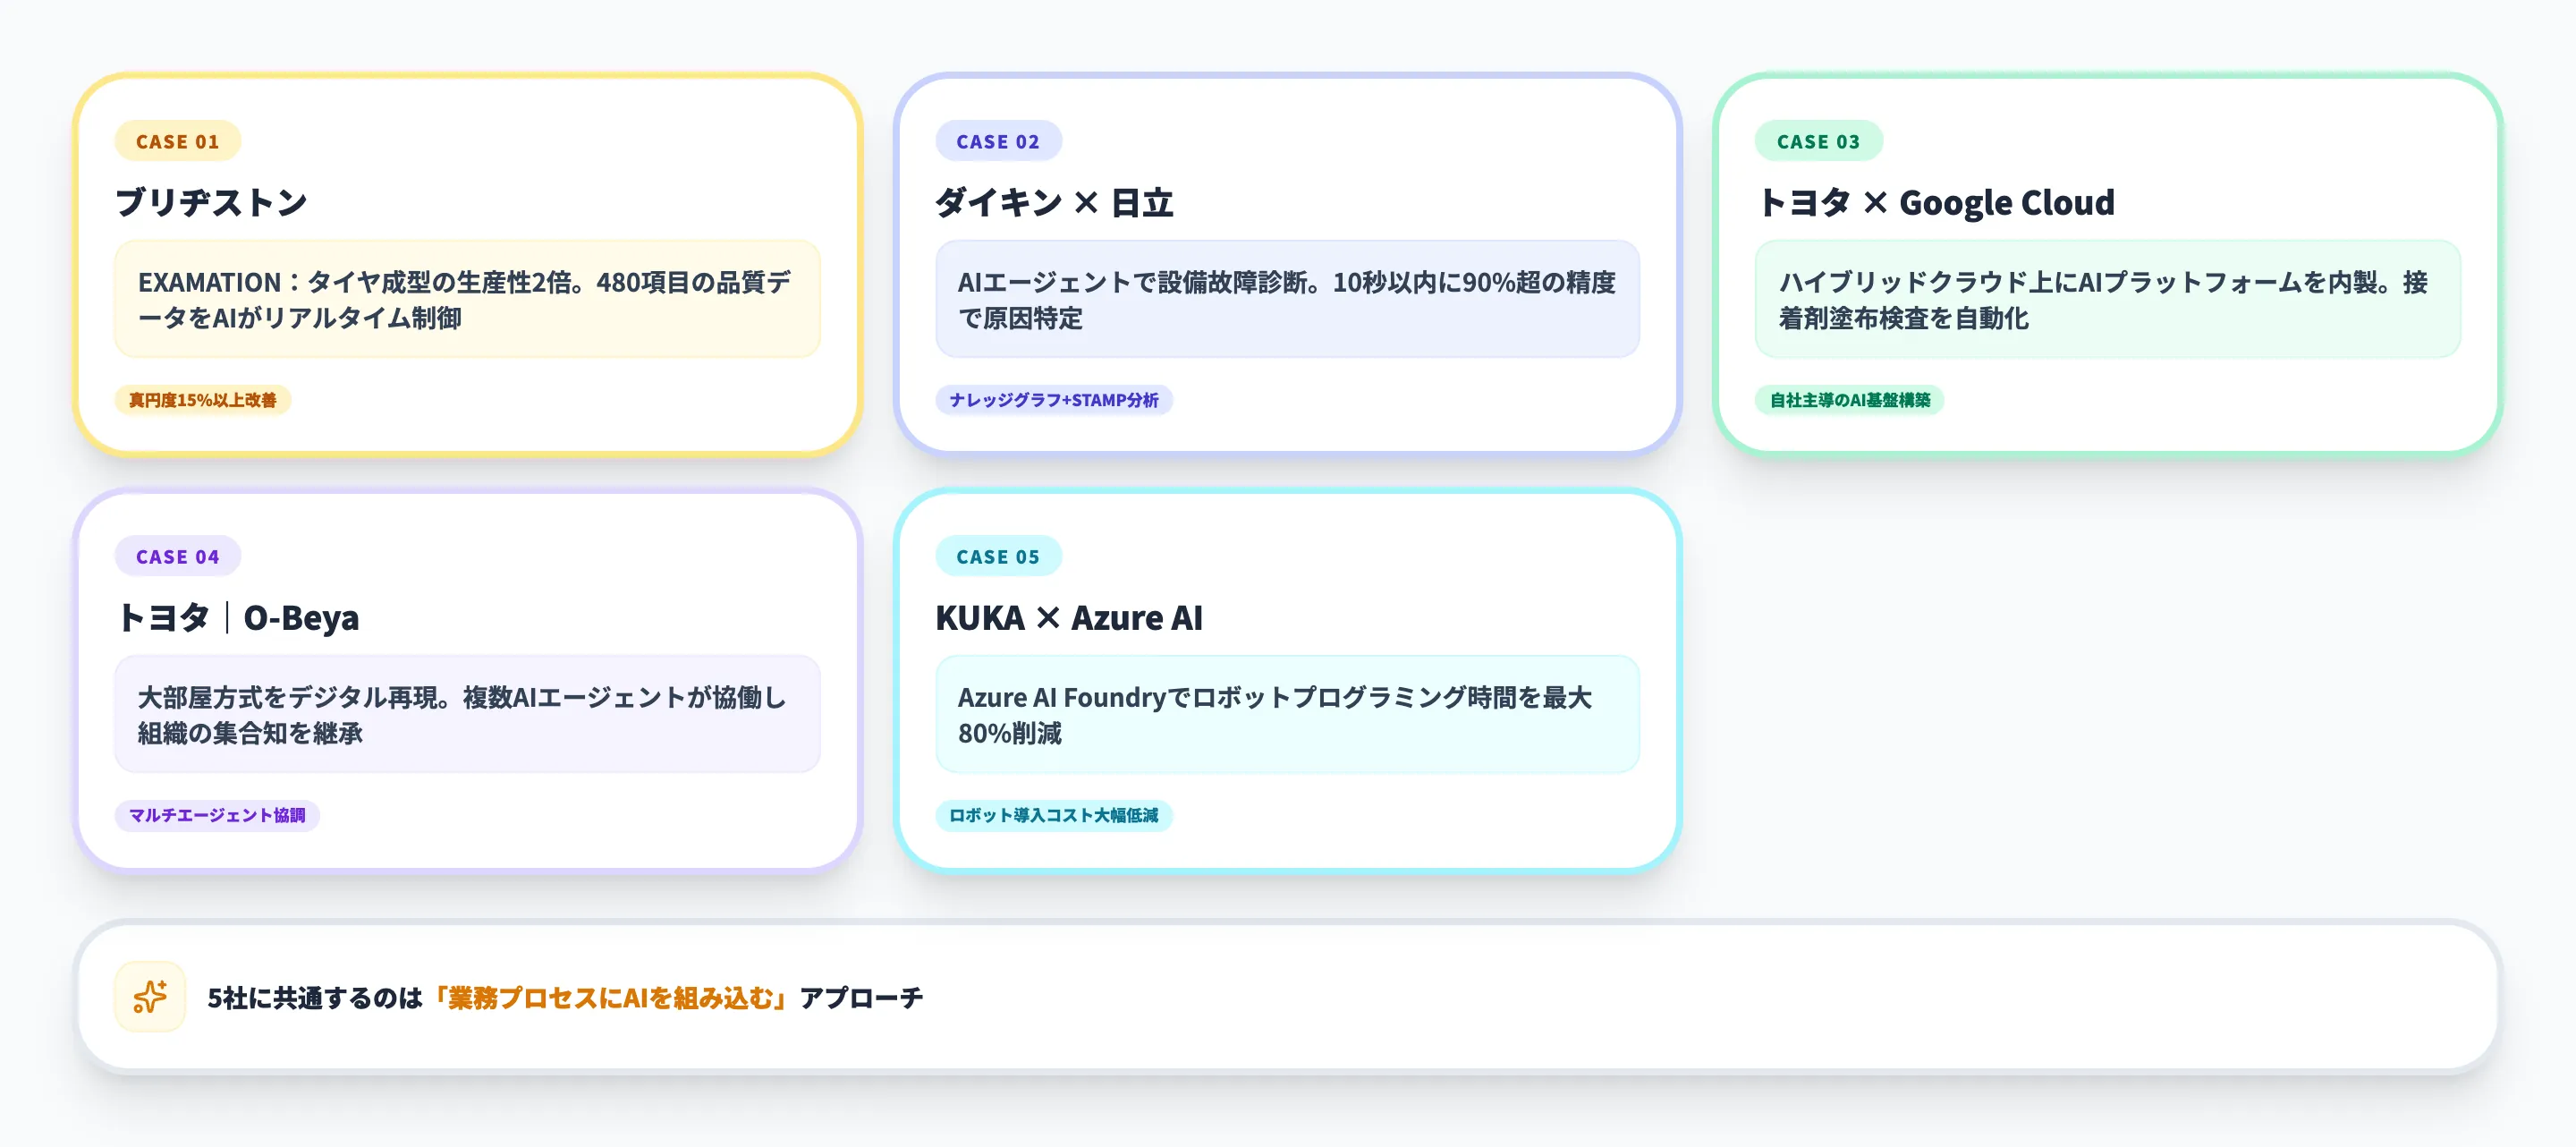The height and width of the screenshot is (1147, 2576).
Task: Select the CASE 01 badge
Action: (x=177, y=141)
